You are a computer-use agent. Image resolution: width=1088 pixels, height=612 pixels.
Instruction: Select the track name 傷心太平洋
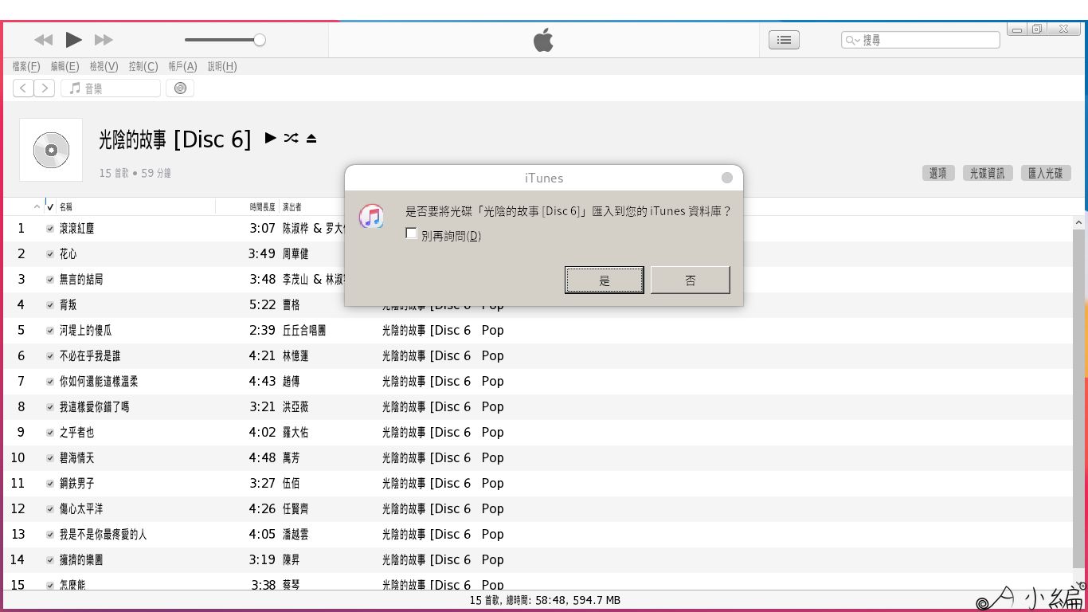[81, 509]
